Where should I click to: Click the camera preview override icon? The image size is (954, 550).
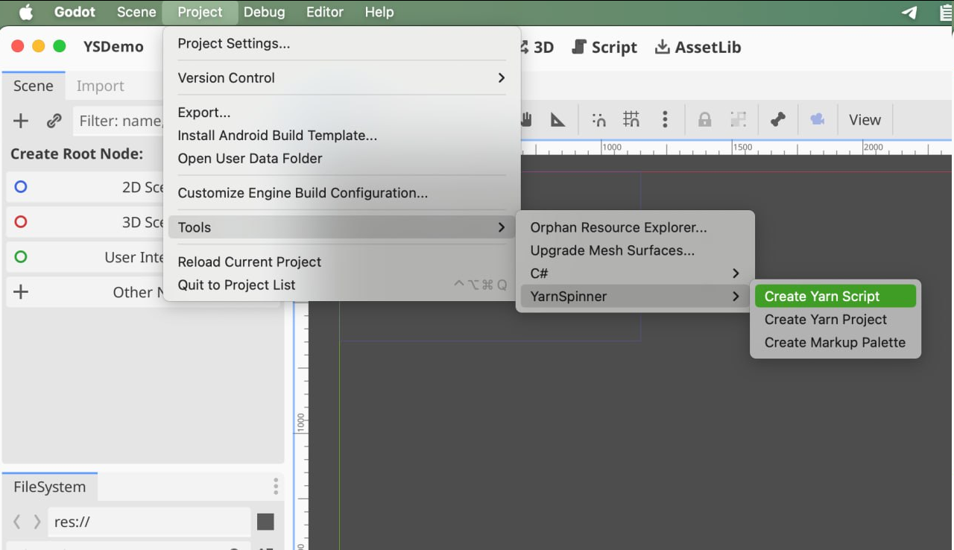coord(818,120)
